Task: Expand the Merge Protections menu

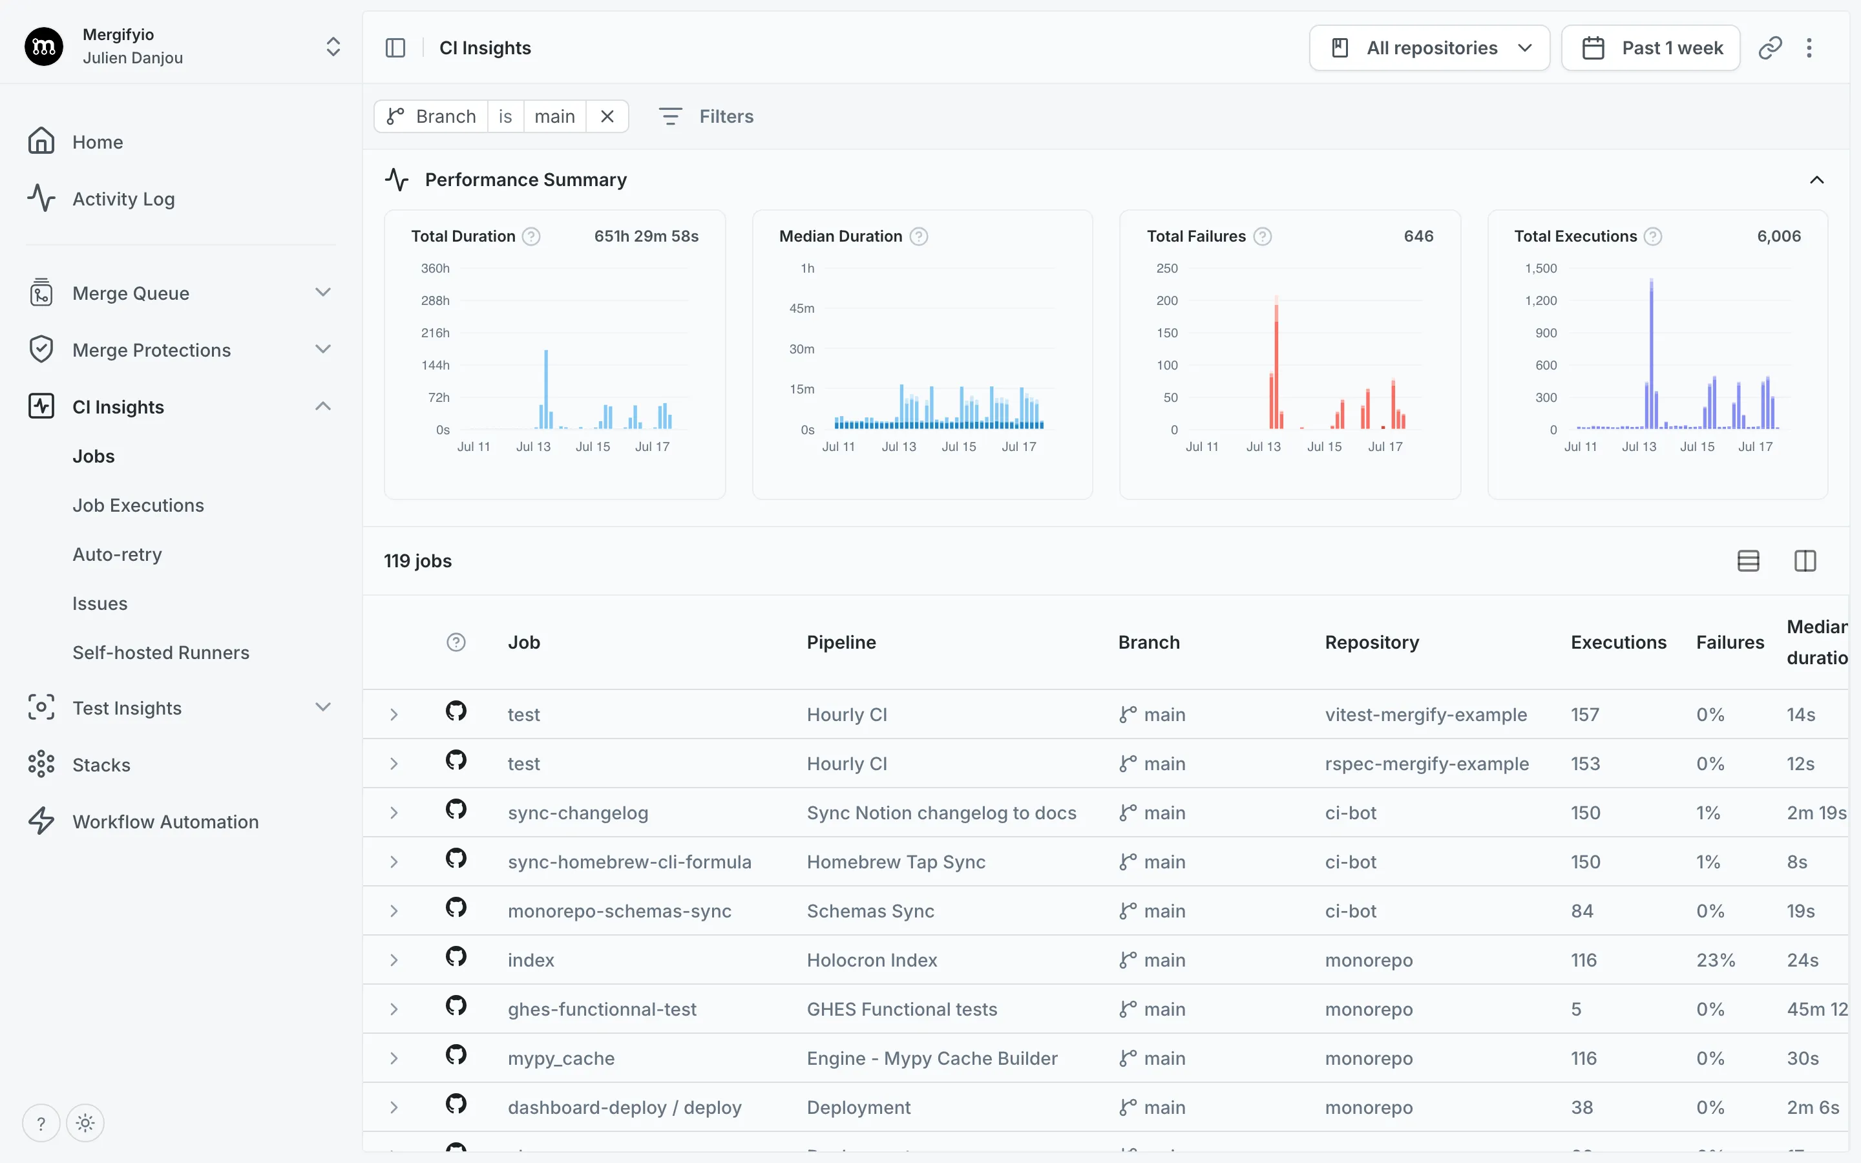Action: click(323, 349)
